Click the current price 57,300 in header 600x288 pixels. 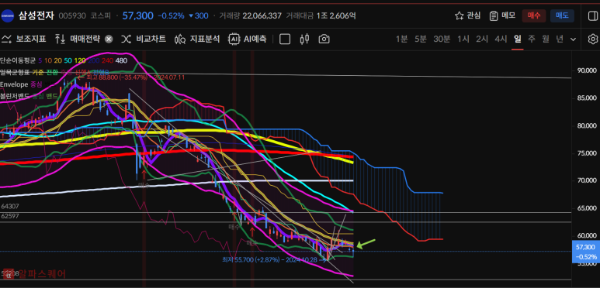(137, 15)
